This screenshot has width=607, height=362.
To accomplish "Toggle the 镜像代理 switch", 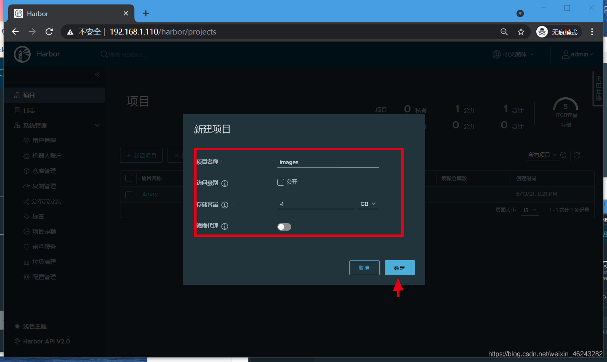I will 284,227.
